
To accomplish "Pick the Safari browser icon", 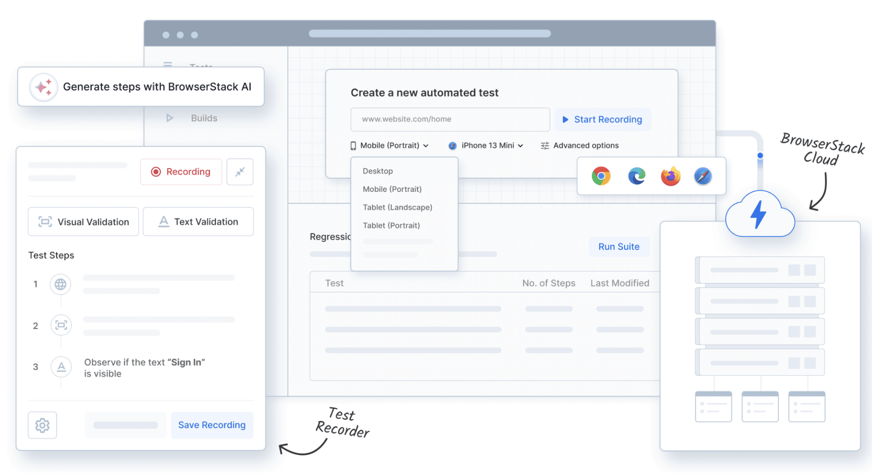I will 703,176.
